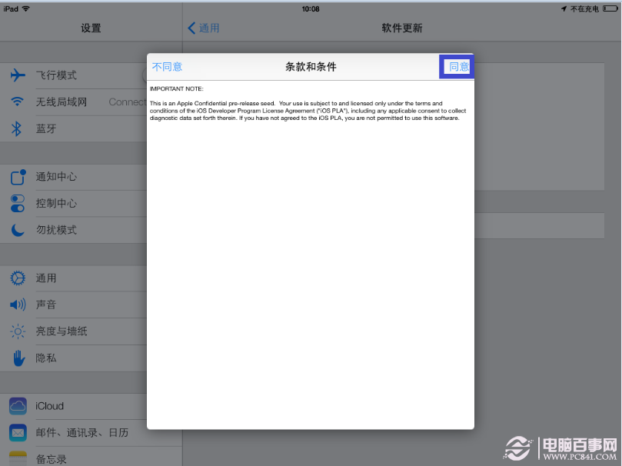The height and width of the screenshot is (466, 622).
Task: Tap the 条款和条件 dialog title
Action: (x=311, y=67)
